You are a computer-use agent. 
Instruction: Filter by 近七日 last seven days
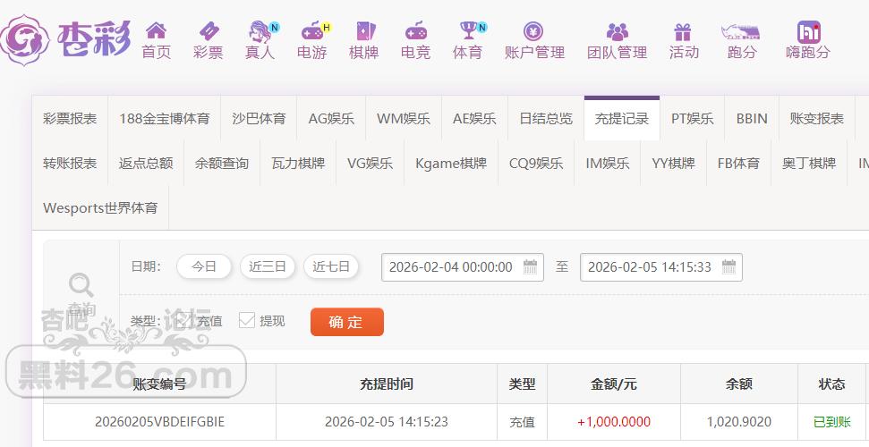pyautogui.click(x=331, y=266)
